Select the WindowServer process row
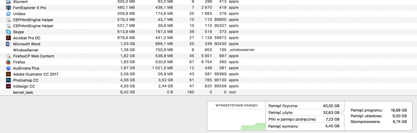The height and width of the screenshot is (133, 417). click(x=209, y=50)
